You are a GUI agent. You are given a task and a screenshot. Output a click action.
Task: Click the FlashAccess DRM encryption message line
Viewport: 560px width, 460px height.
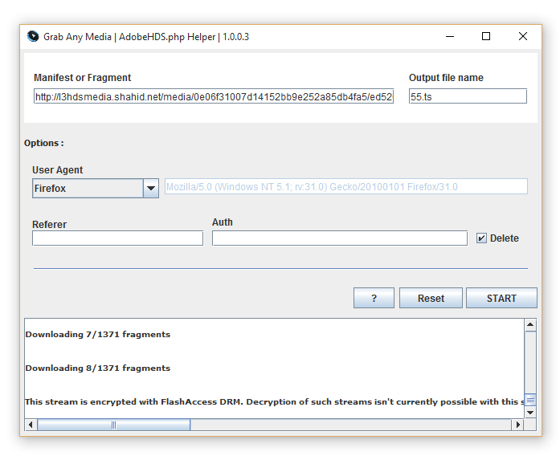[274, 402]
